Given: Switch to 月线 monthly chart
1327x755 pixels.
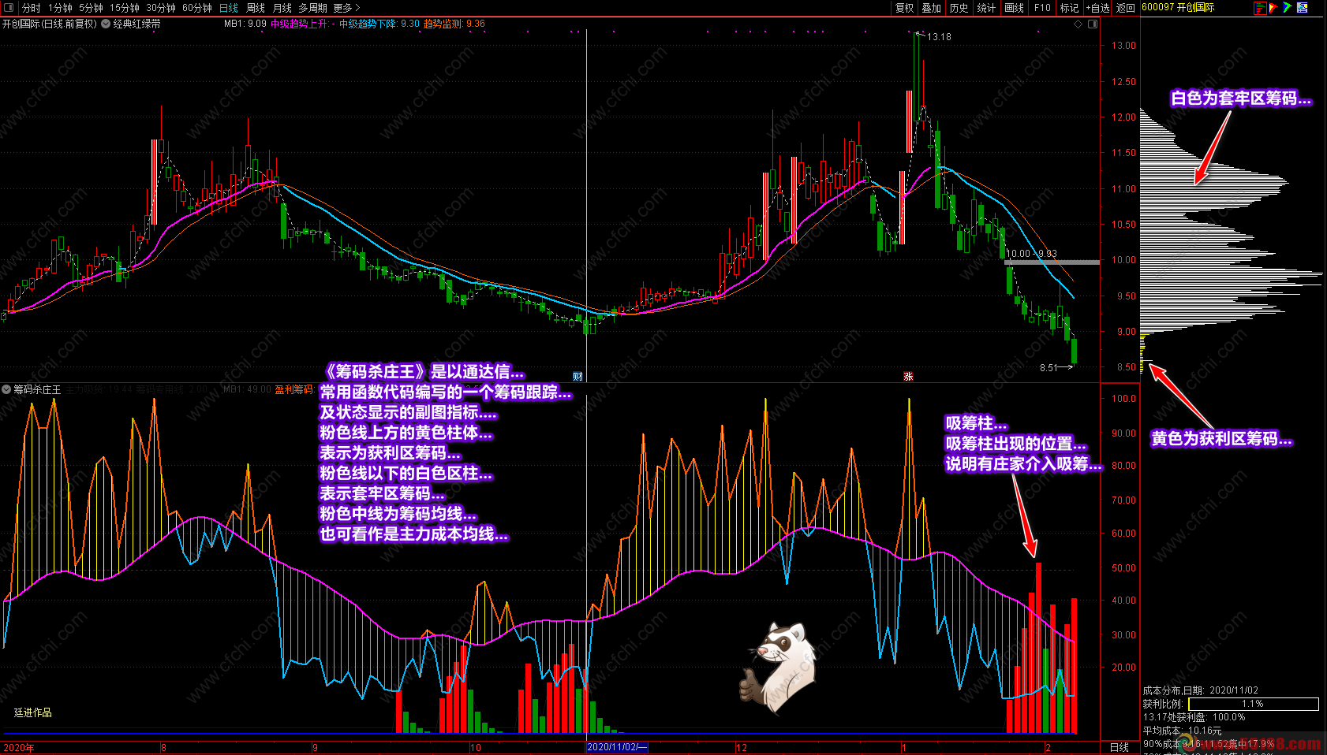Looking at the screenshot, I should coord(282,8).
